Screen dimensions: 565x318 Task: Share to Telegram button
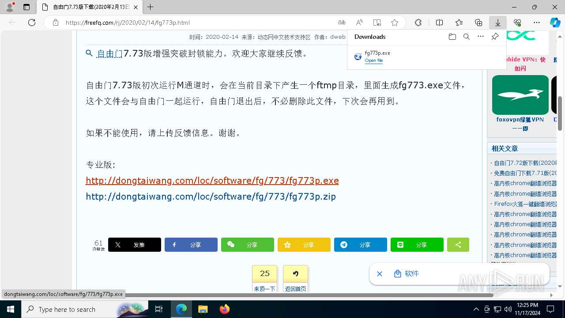click(361, 245)
